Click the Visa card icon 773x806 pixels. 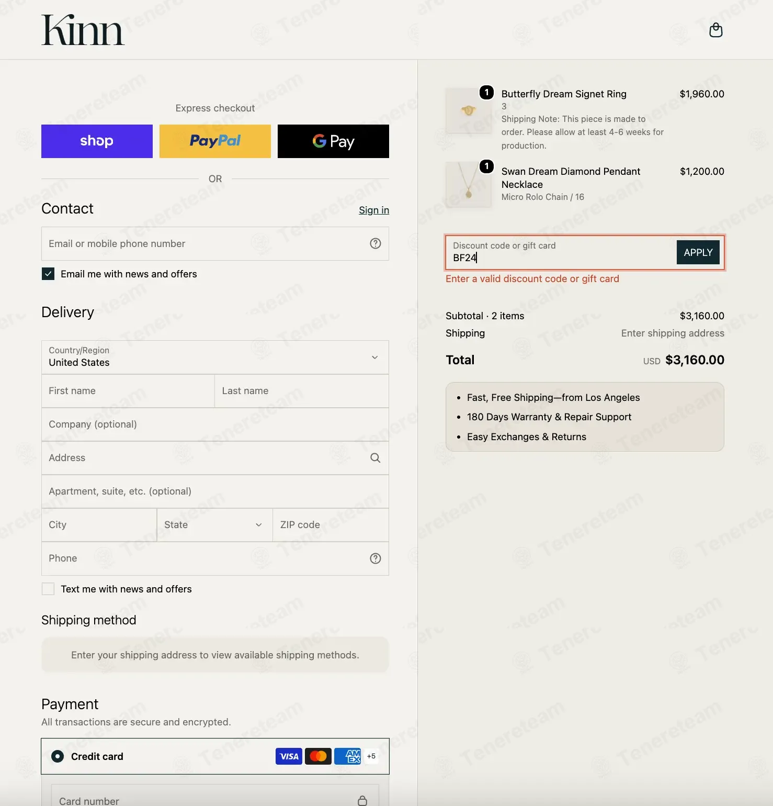pyautogui.click(x=289, y=756)
